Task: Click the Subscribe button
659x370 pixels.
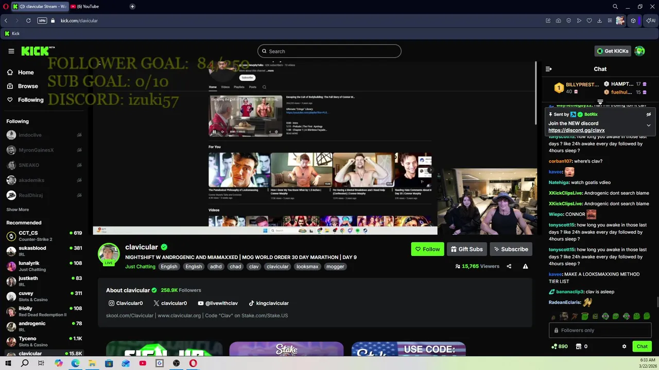Action: pos(511,249)
